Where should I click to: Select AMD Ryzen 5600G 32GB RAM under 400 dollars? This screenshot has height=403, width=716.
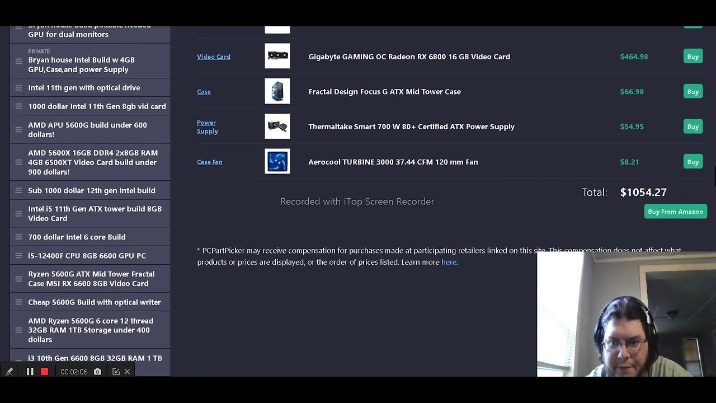[x=90, y=330]
